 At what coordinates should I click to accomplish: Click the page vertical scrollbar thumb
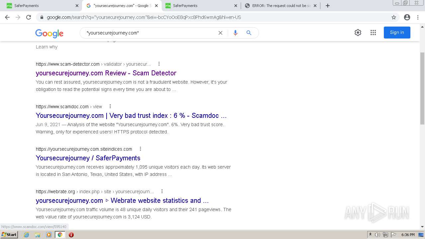[x=422, y=88]
